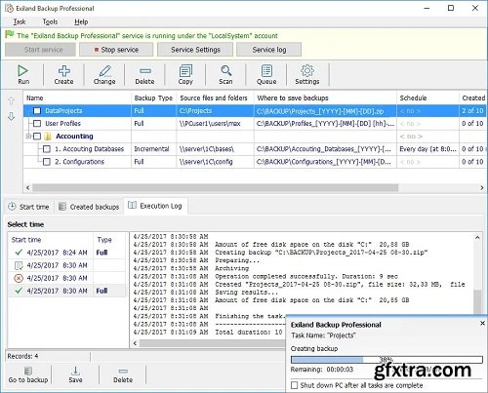Viewport: 488px width, 393px height.
Task: Delete the selected log record
Action: click(123, 374)
